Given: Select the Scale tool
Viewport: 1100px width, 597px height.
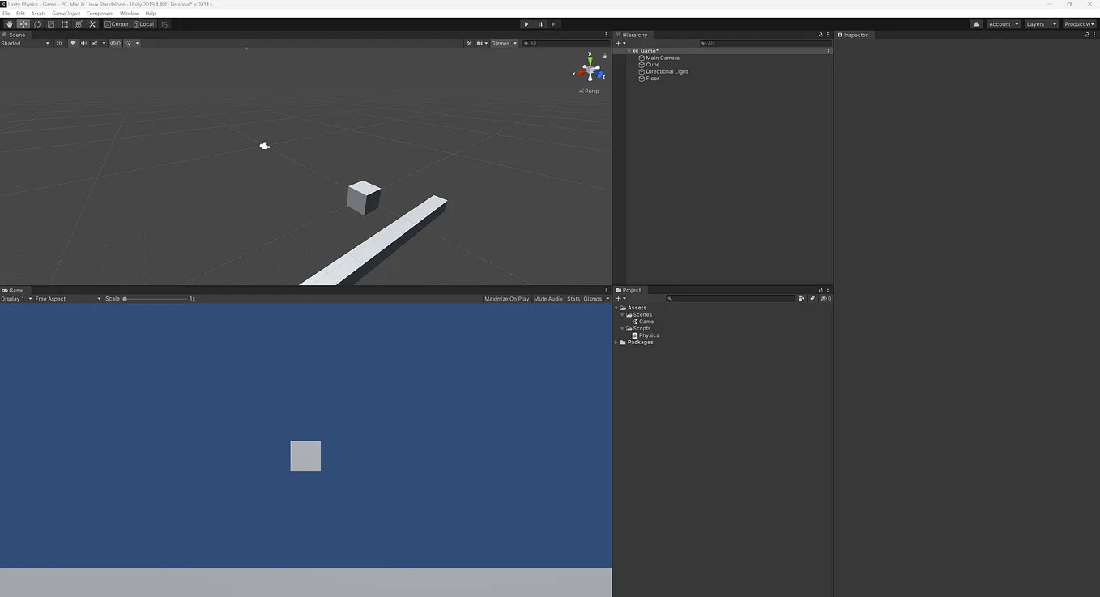Looking at the screenshot, I should click(50, 23).
